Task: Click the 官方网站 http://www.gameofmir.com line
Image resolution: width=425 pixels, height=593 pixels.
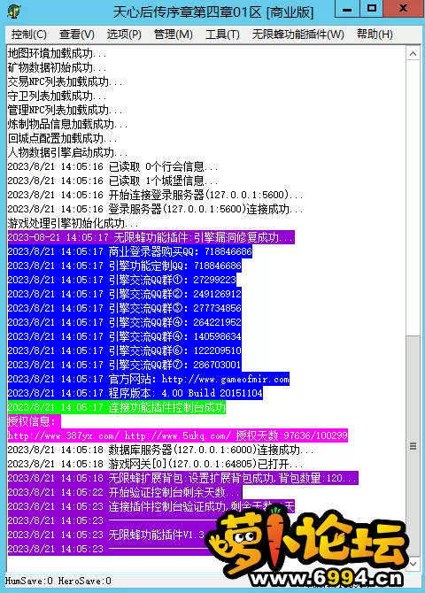Action: coord(149,380)
